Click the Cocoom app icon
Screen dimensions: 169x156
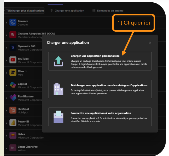tap(13, 22)
